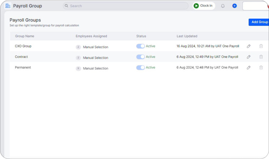Click the Payroll Groups heading
The width and height of the screenshot is (269, 159).
25,20
